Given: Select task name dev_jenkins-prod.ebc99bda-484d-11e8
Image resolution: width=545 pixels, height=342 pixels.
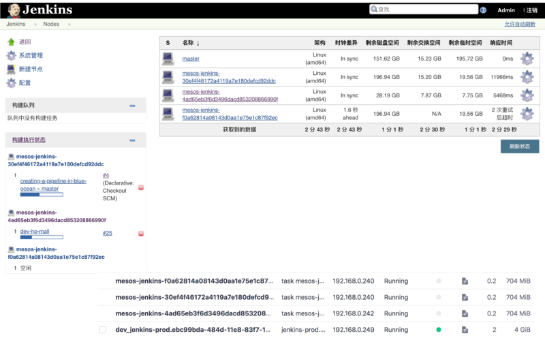Looking at the screenshot, I should click(x=193, y=330).
